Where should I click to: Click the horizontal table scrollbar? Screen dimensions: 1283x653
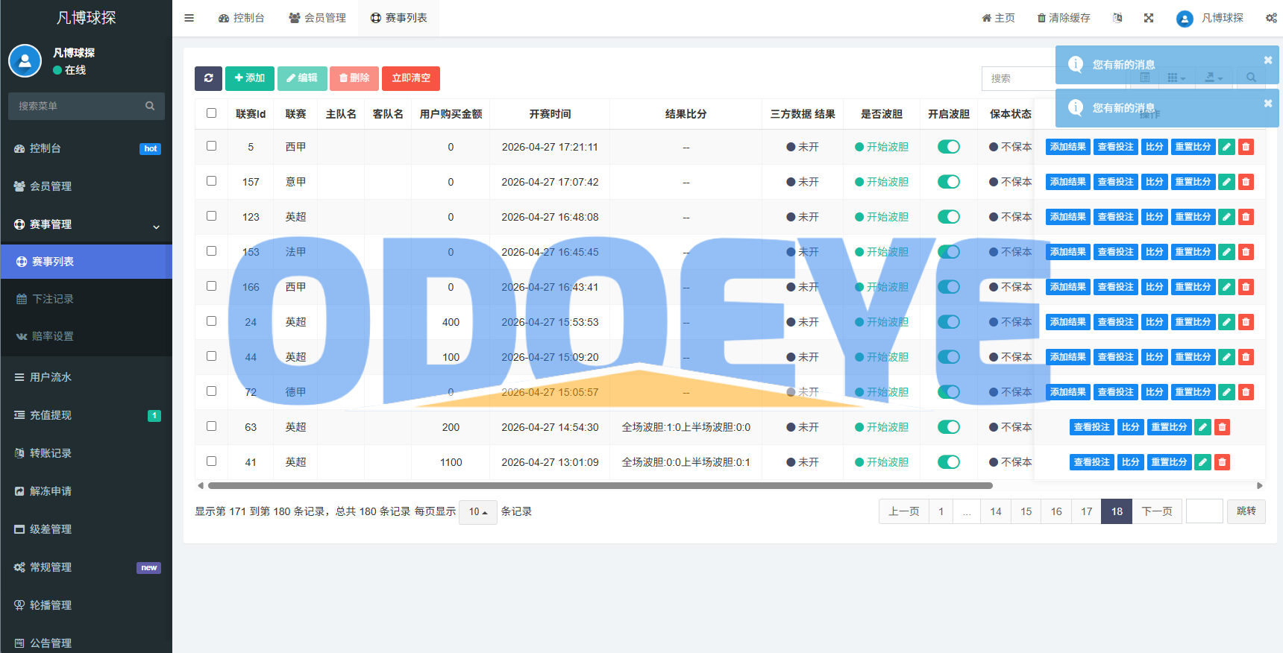pyautogui.click(x=600, y=486)
